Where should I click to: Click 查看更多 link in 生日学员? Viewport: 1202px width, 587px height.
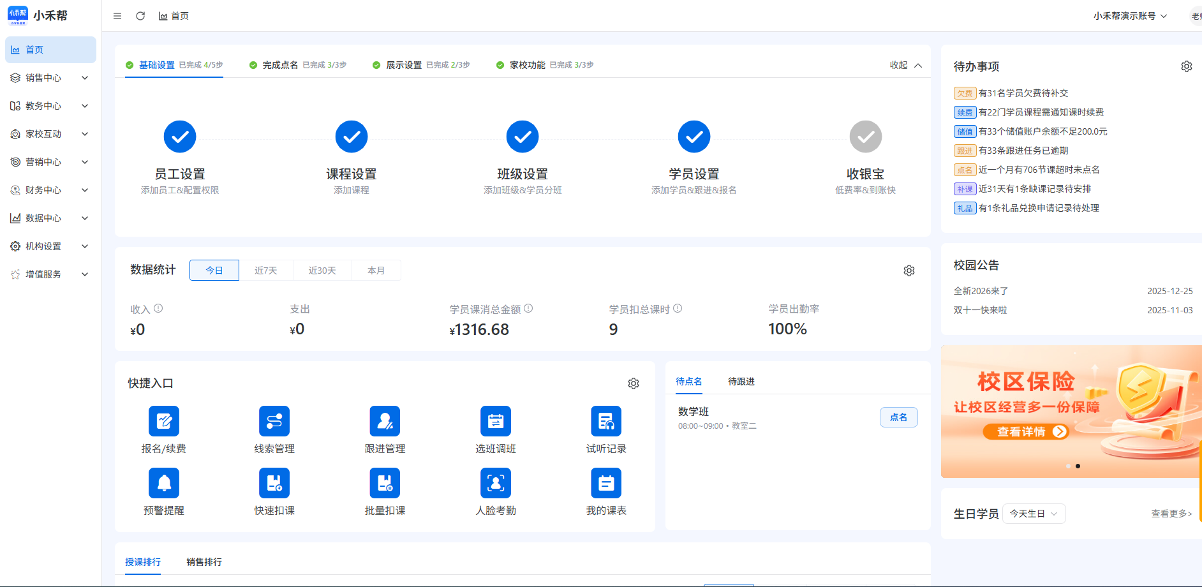[x=1171, y=514]
